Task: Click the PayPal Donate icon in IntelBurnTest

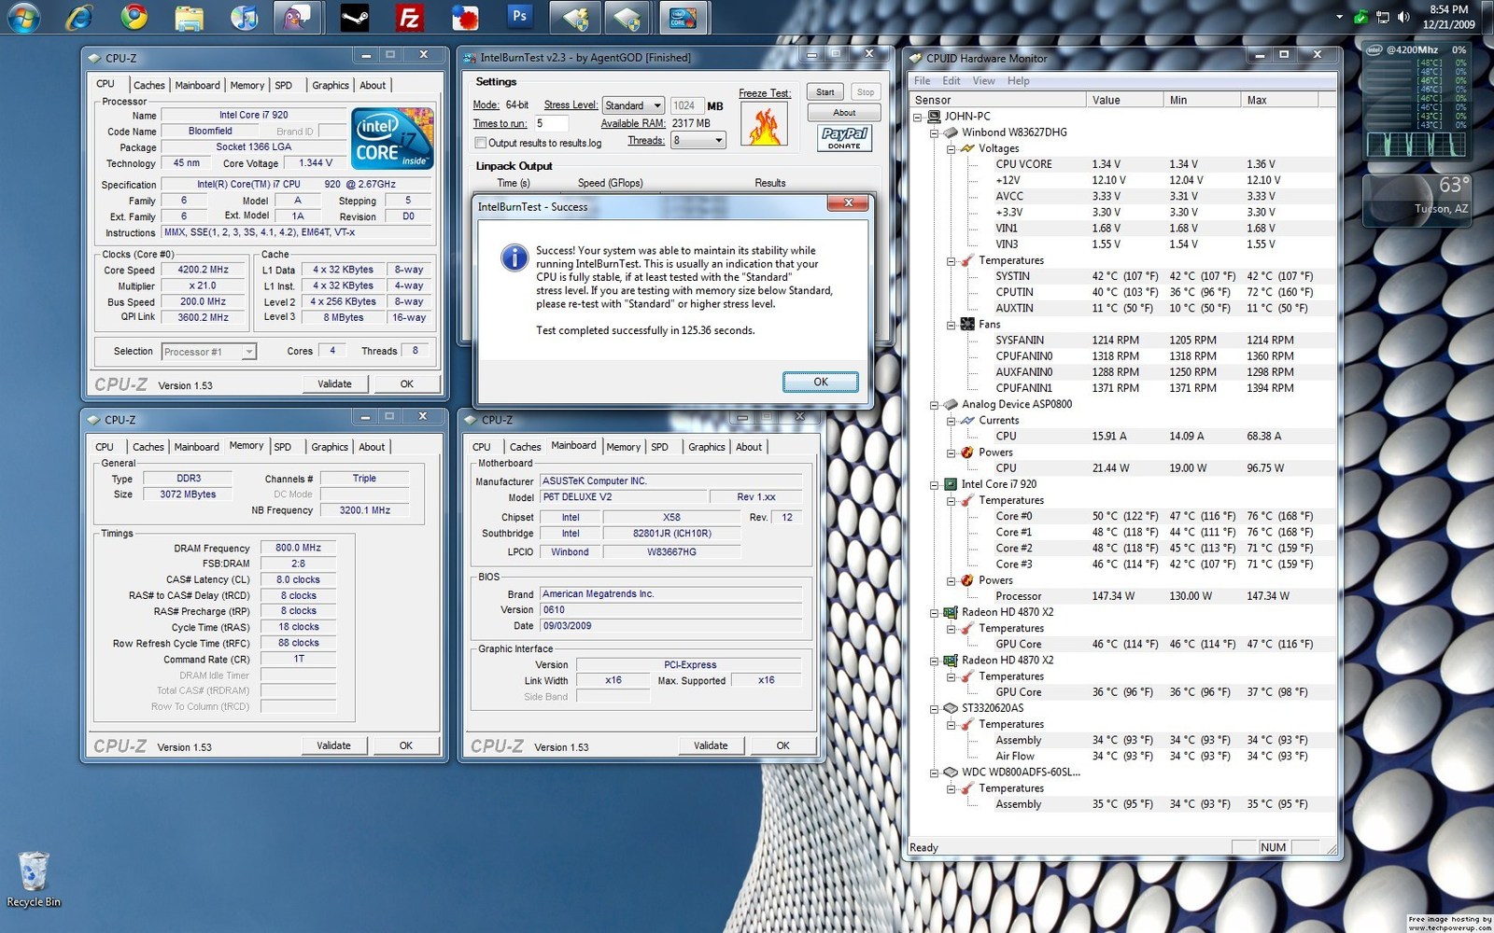Action: 844,138
